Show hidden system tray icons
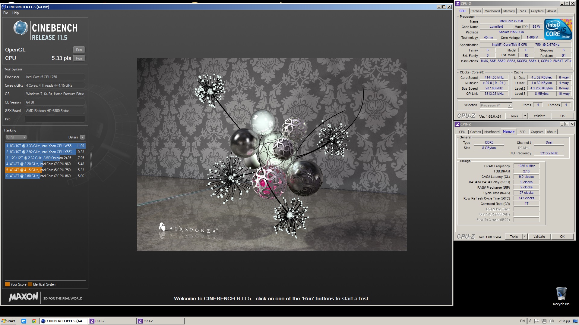The image size is (579, 325). click(x=530, y=321)
